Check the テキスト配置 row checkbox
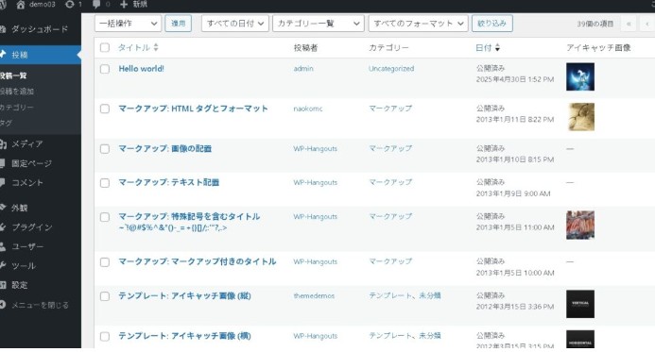 tap(105, 183)
